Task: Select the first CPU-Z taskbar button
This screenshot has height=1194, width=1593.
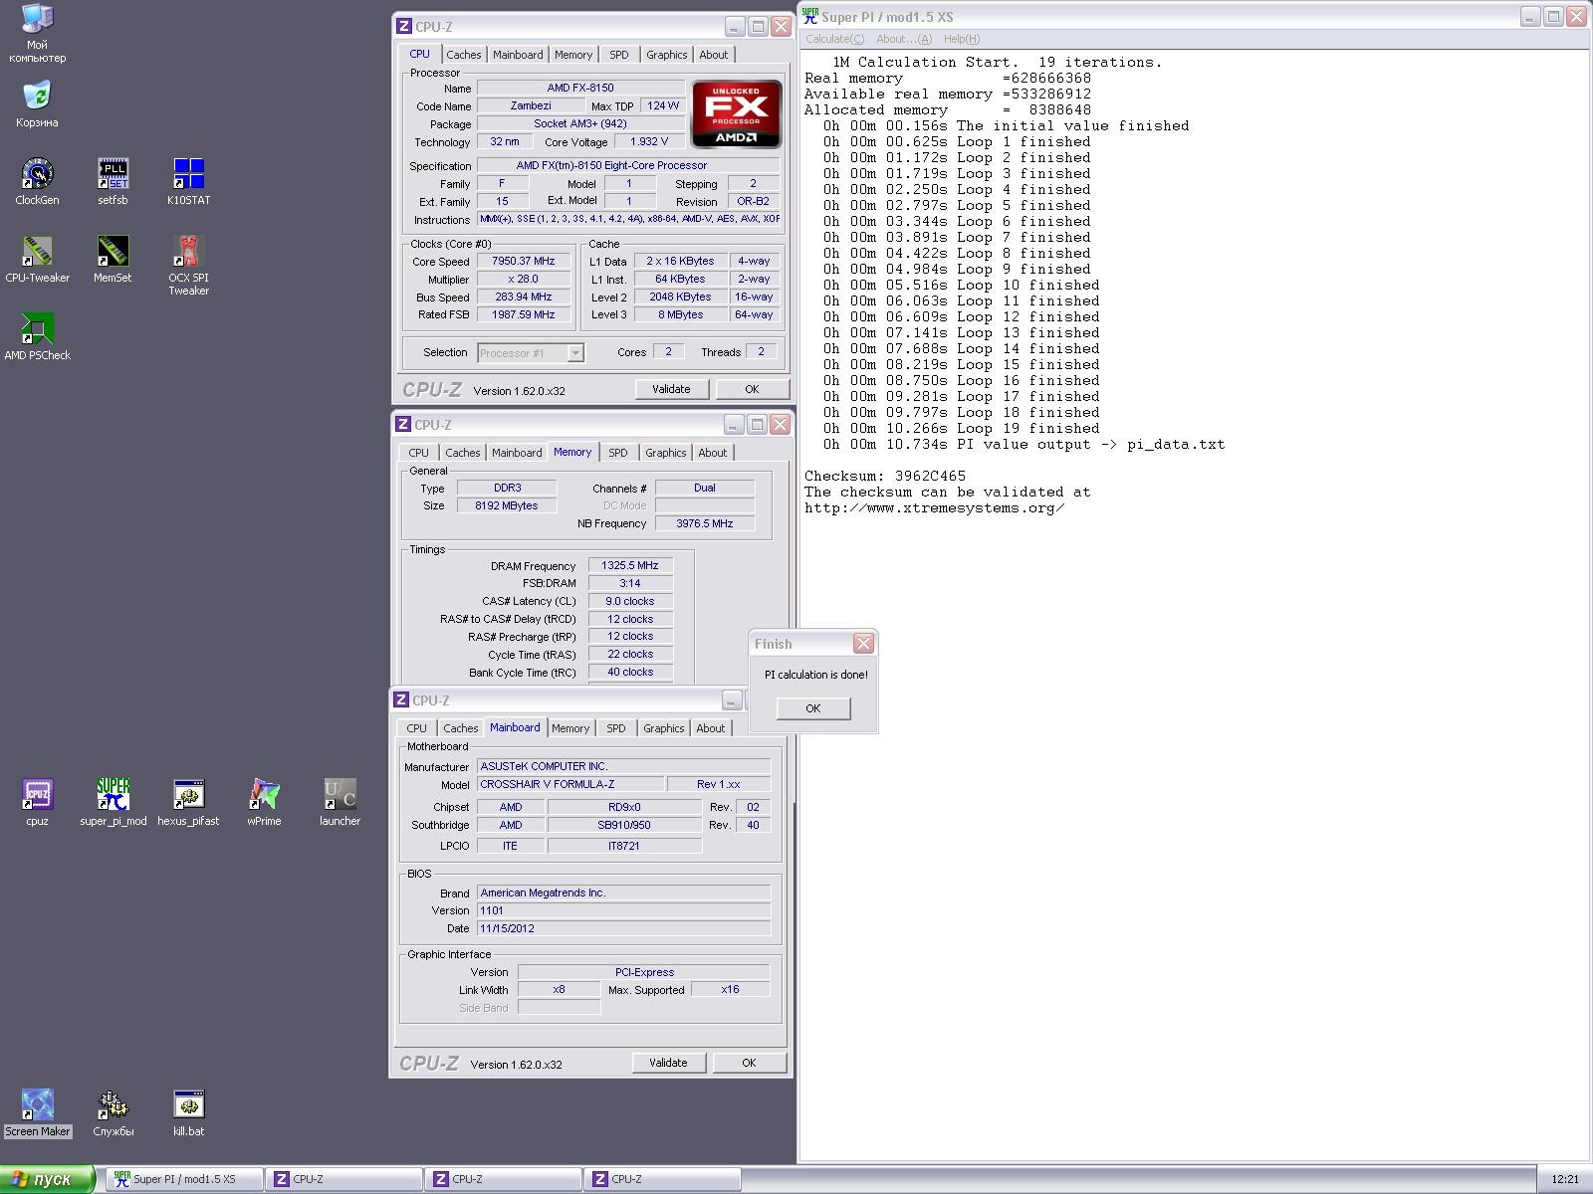Action: 343,1179
